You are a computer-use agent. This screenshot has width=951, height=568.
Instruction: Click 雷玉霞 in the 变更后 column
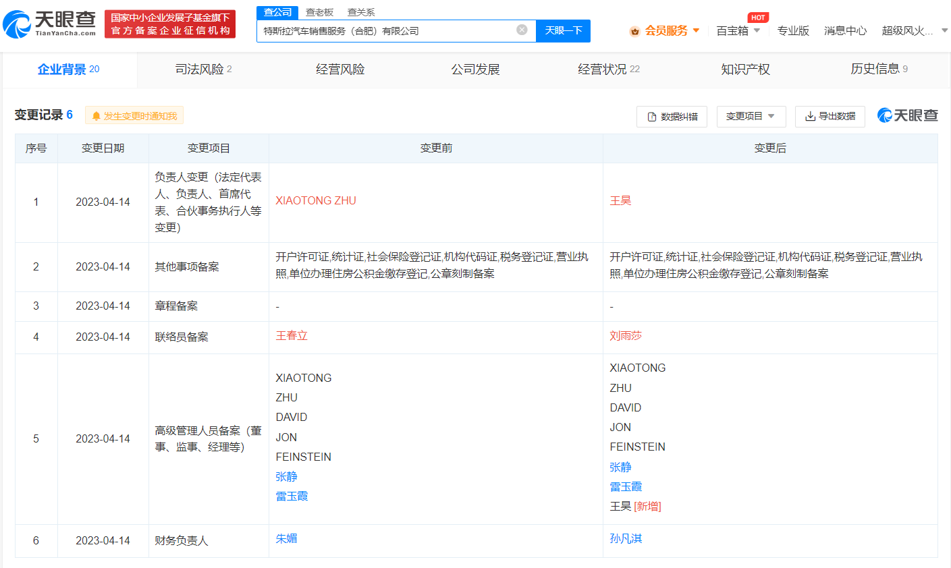pos(626,486)
